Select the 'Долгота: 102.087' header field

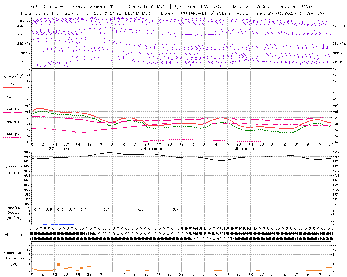[x=198, y=6]
